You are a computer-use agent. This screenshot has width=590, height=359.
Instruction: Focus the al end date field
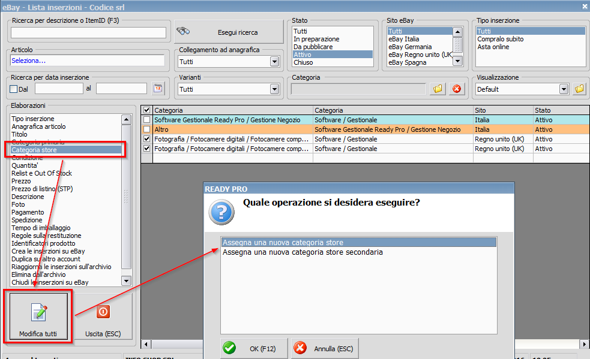coord(121,89)
